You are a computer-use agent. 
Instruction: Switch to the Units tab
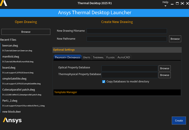point(86,57)
